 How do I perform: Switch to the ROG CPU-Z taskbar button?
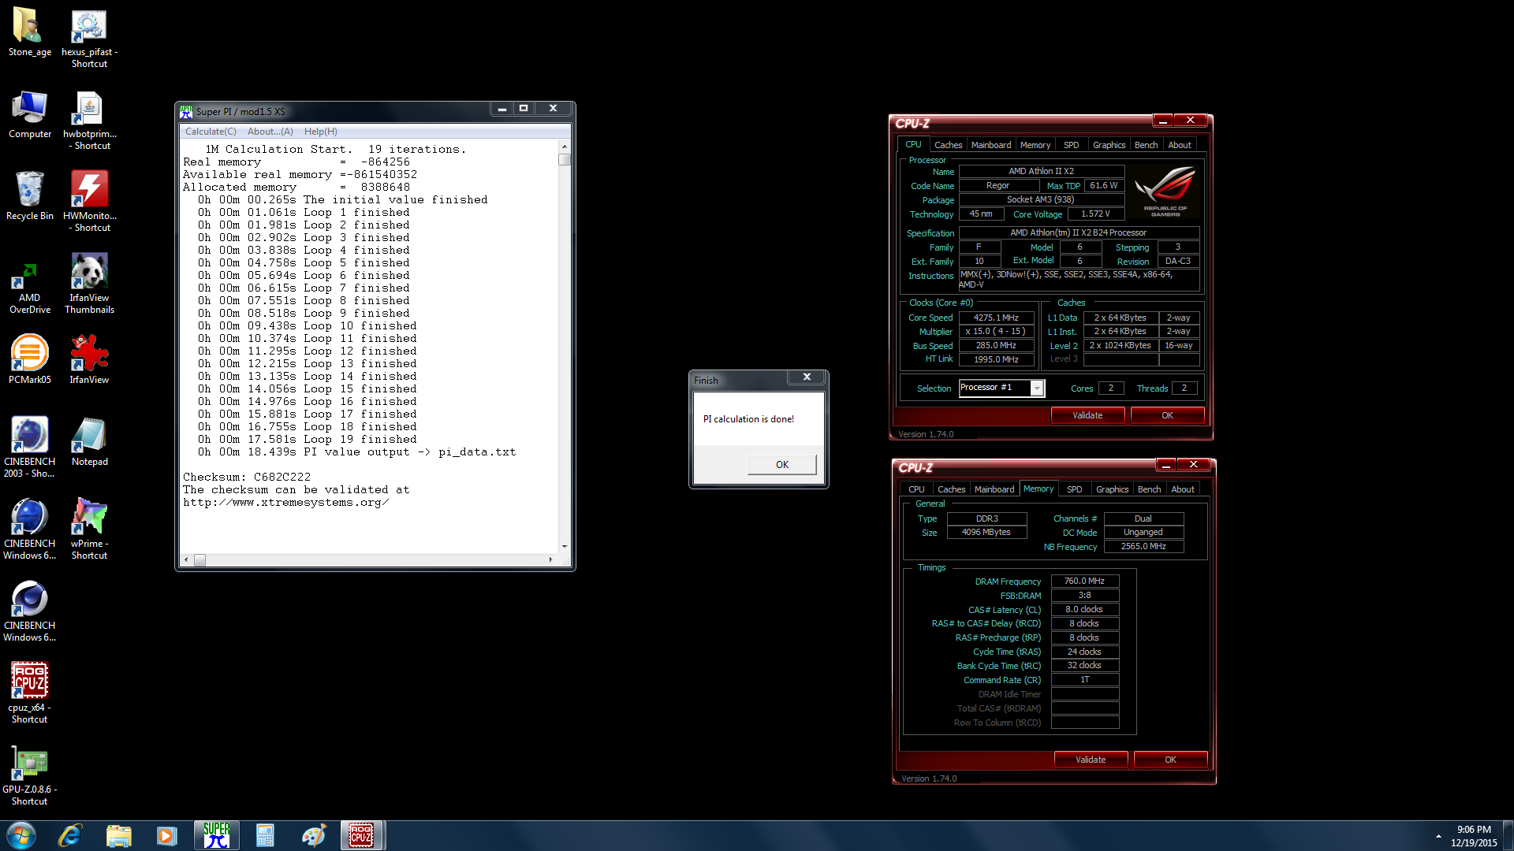pos(361,835)
